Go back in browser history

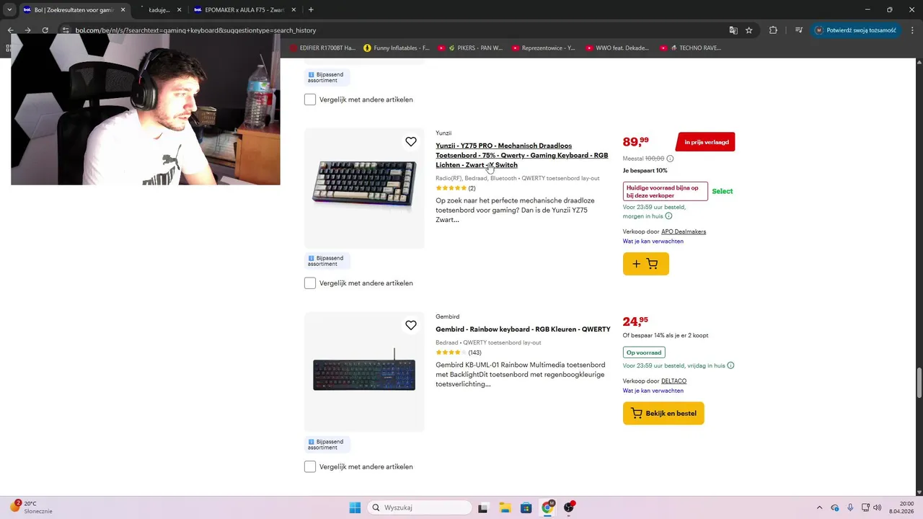coord(10,30)
